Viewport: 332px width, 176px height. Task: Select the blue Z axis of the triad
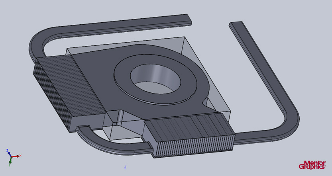(8, 152)
